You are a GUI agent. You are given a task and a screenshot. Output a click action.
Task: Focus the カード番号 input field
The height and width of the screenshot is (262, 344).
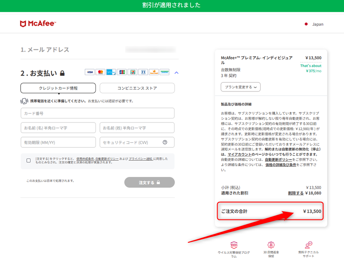(x=98, y=113)
